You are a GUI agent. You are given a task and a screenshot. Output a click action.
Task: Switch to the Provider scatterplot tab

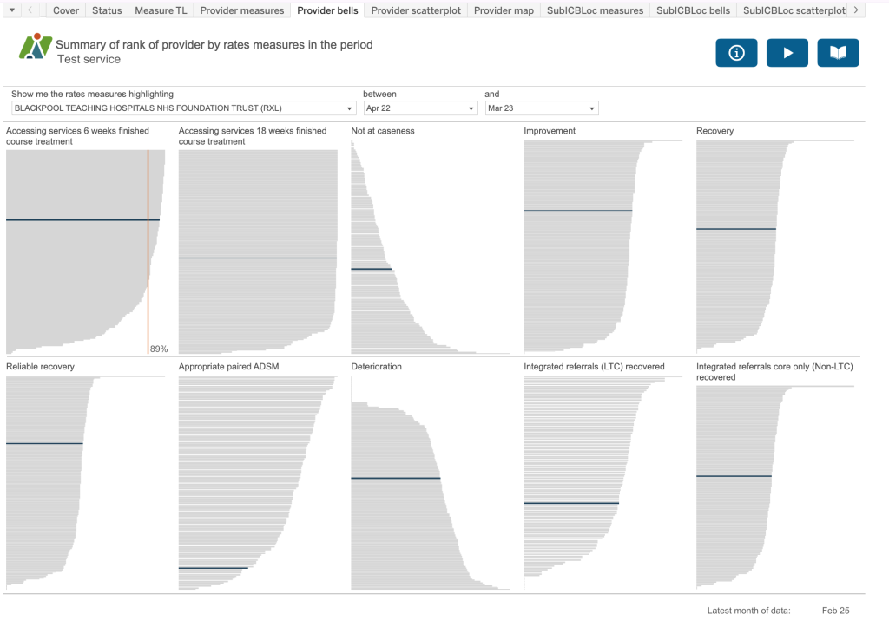(x=416, y=10)
